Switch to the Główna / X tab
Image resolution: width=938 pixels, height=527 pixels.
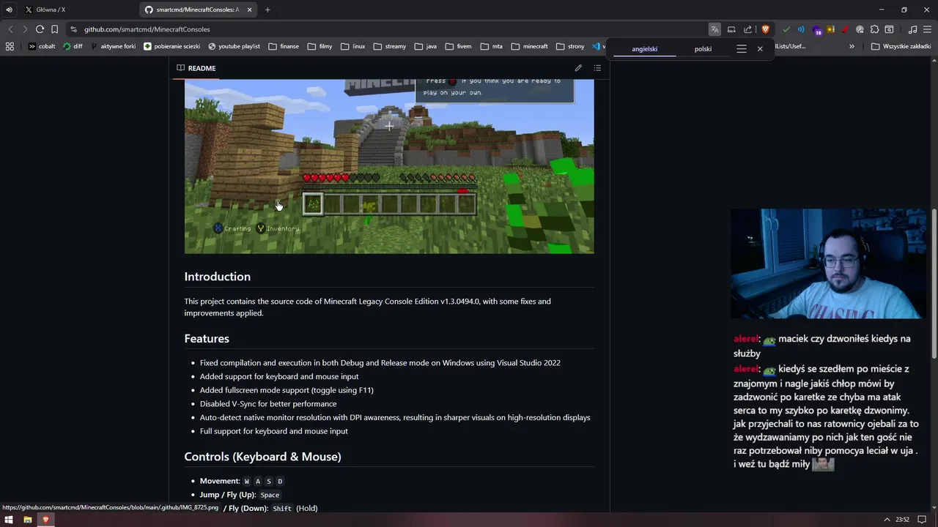[77, 10]
